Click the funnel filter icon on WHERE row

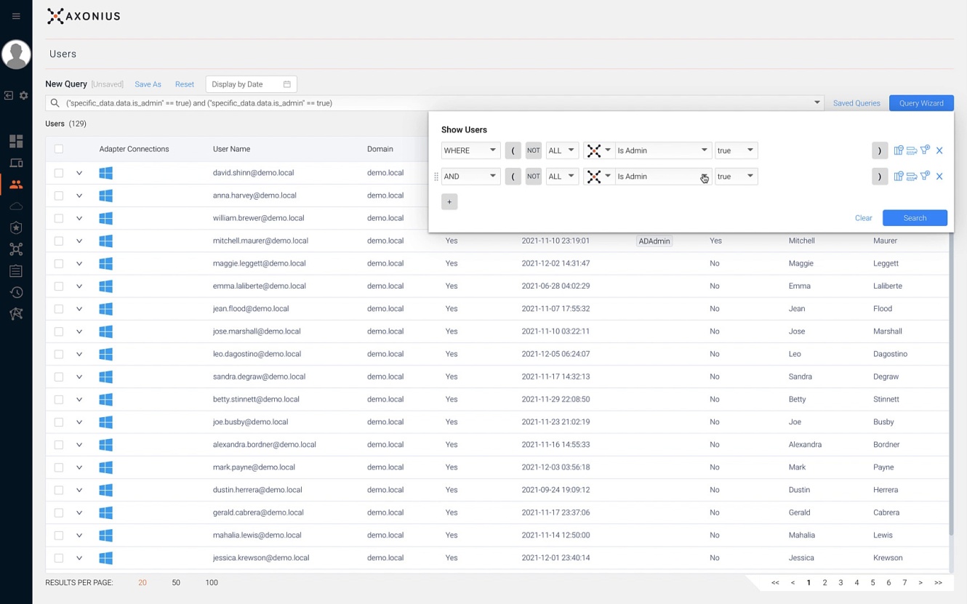point(925,150)
